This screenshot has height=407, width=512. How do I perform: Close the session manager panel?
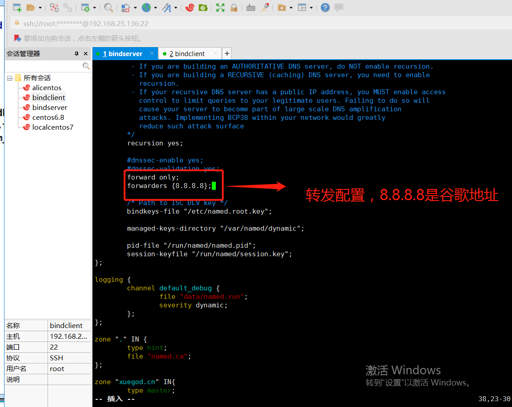[x=86, y=53]
